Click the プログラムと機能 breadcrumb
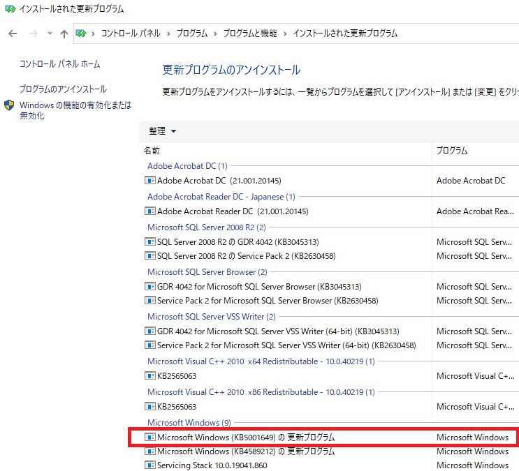This screenshot has height=471, width=519. click(x=250, y=33)
